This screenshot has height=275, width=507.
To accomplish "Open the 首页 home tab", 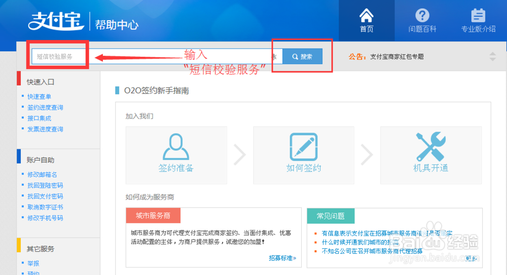I will [367, 21].
